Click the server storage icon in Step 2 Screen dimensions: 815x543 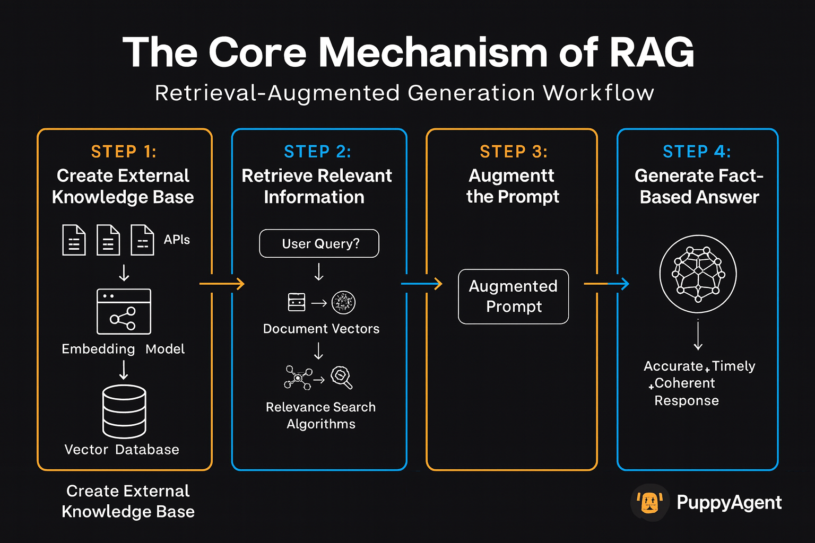pyautogui.click(x=297, y=302)
